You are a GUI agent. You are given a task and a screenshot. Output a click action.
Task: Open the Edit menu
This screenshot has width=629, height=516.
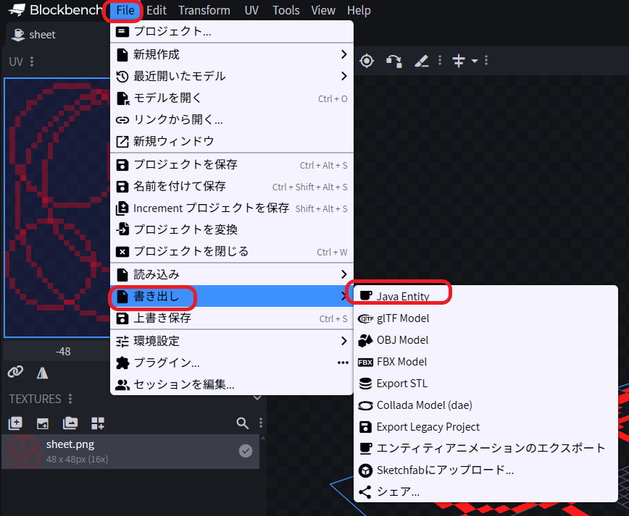pyautogui.click(x=156, y=10)
